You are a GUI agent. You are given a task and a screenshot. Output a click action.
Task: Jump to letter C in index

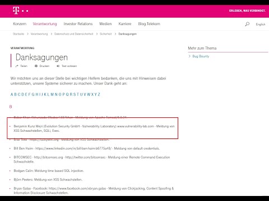pos(19,94)
